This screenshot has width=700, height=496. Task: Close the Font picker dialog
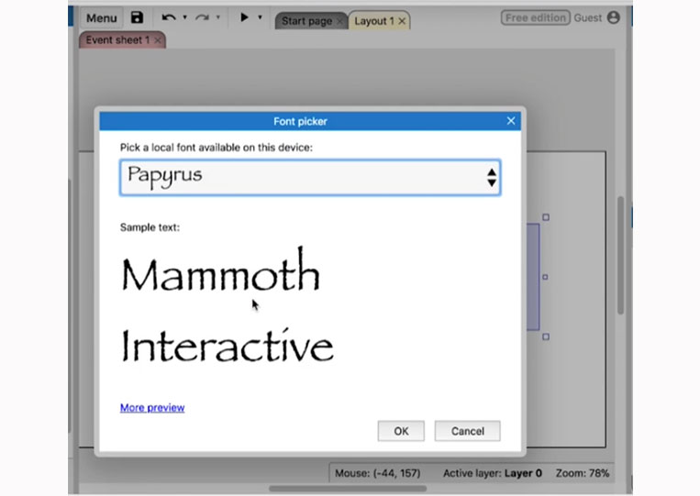click(511, 121)
